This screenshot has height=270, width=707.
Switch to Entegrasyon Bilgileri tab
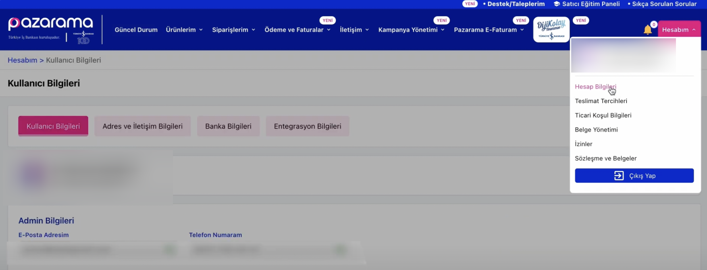(307, 126)
